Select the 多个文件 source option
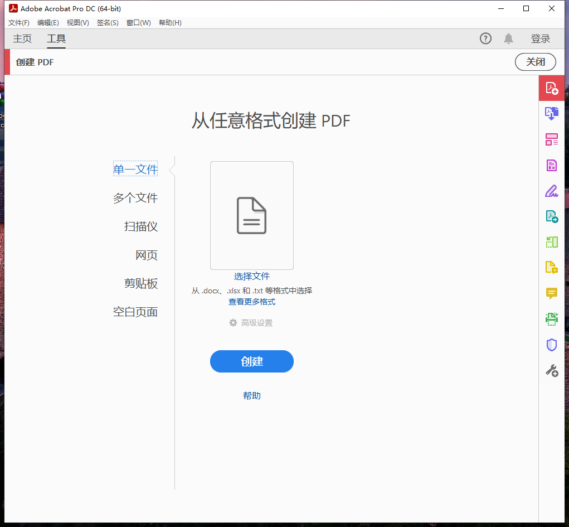569x527 pixels. coord(135,197)
